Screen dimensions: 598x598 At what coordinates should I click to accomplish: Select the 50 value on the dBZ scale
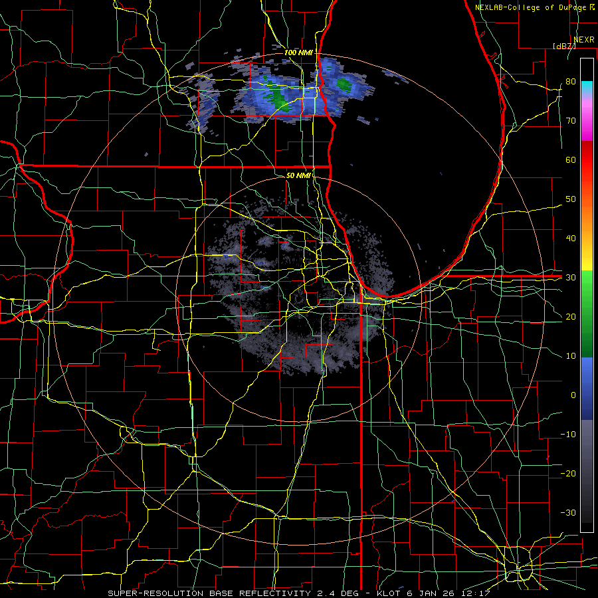[571, 199]
